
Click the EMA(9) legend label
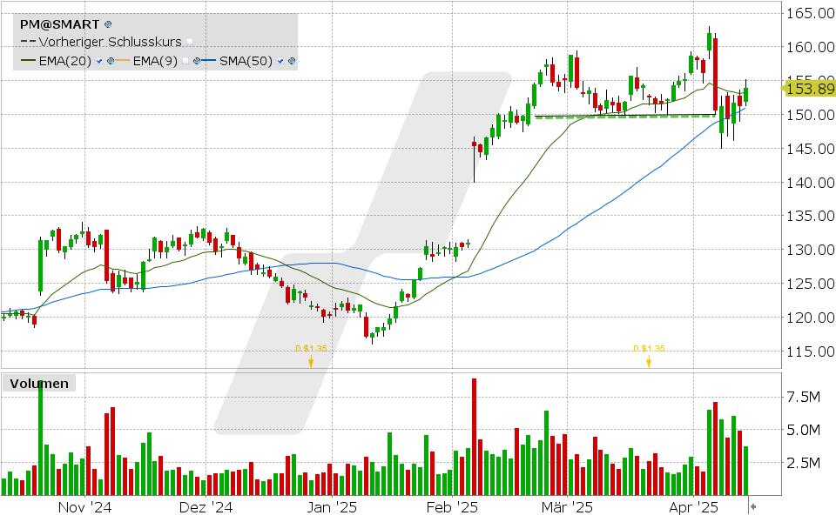[x=155, y=61]
